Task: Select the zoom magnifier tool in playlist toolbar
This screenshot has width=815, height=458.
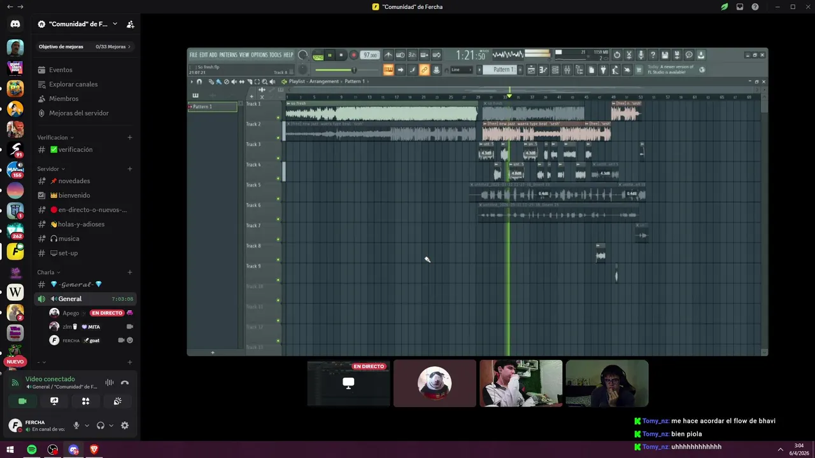Action: [x=265, y=81]
